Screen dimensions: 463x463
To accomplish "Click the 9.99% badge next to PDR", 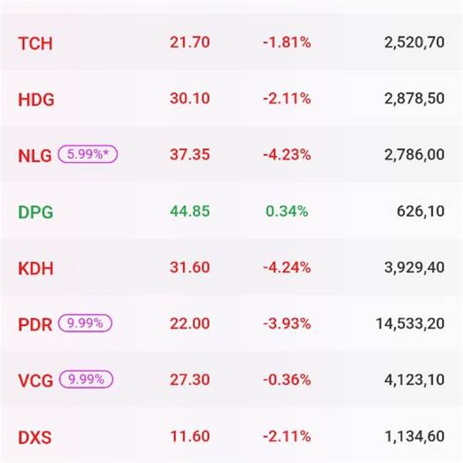I will 85,324.
